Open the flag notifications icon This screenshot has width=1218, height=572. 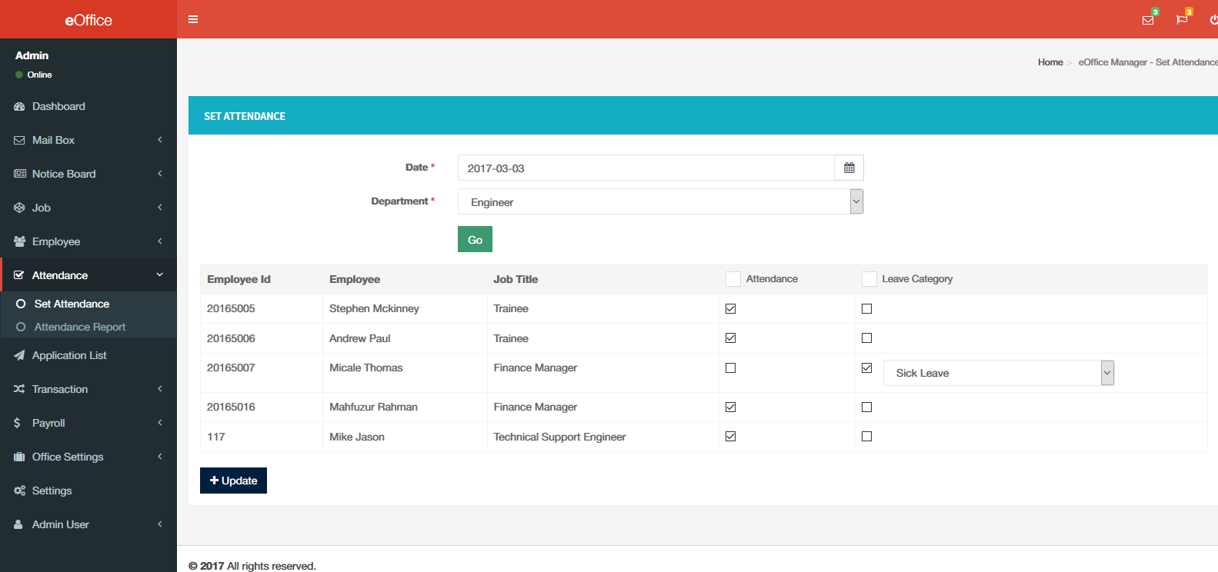(x=1181, y=20)
